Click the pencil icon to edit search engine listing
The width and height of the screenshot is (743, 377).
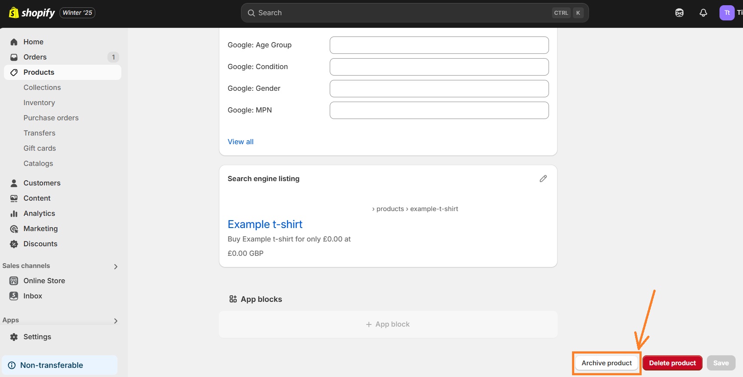[x=543, y=179]
